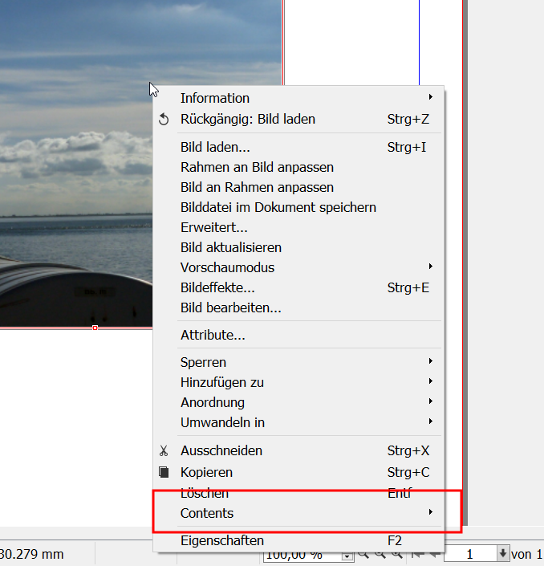This screenshot has width=544, height=566.
Task: Click the scissors icon for Ausschneiden
Action: click(164, 451)
